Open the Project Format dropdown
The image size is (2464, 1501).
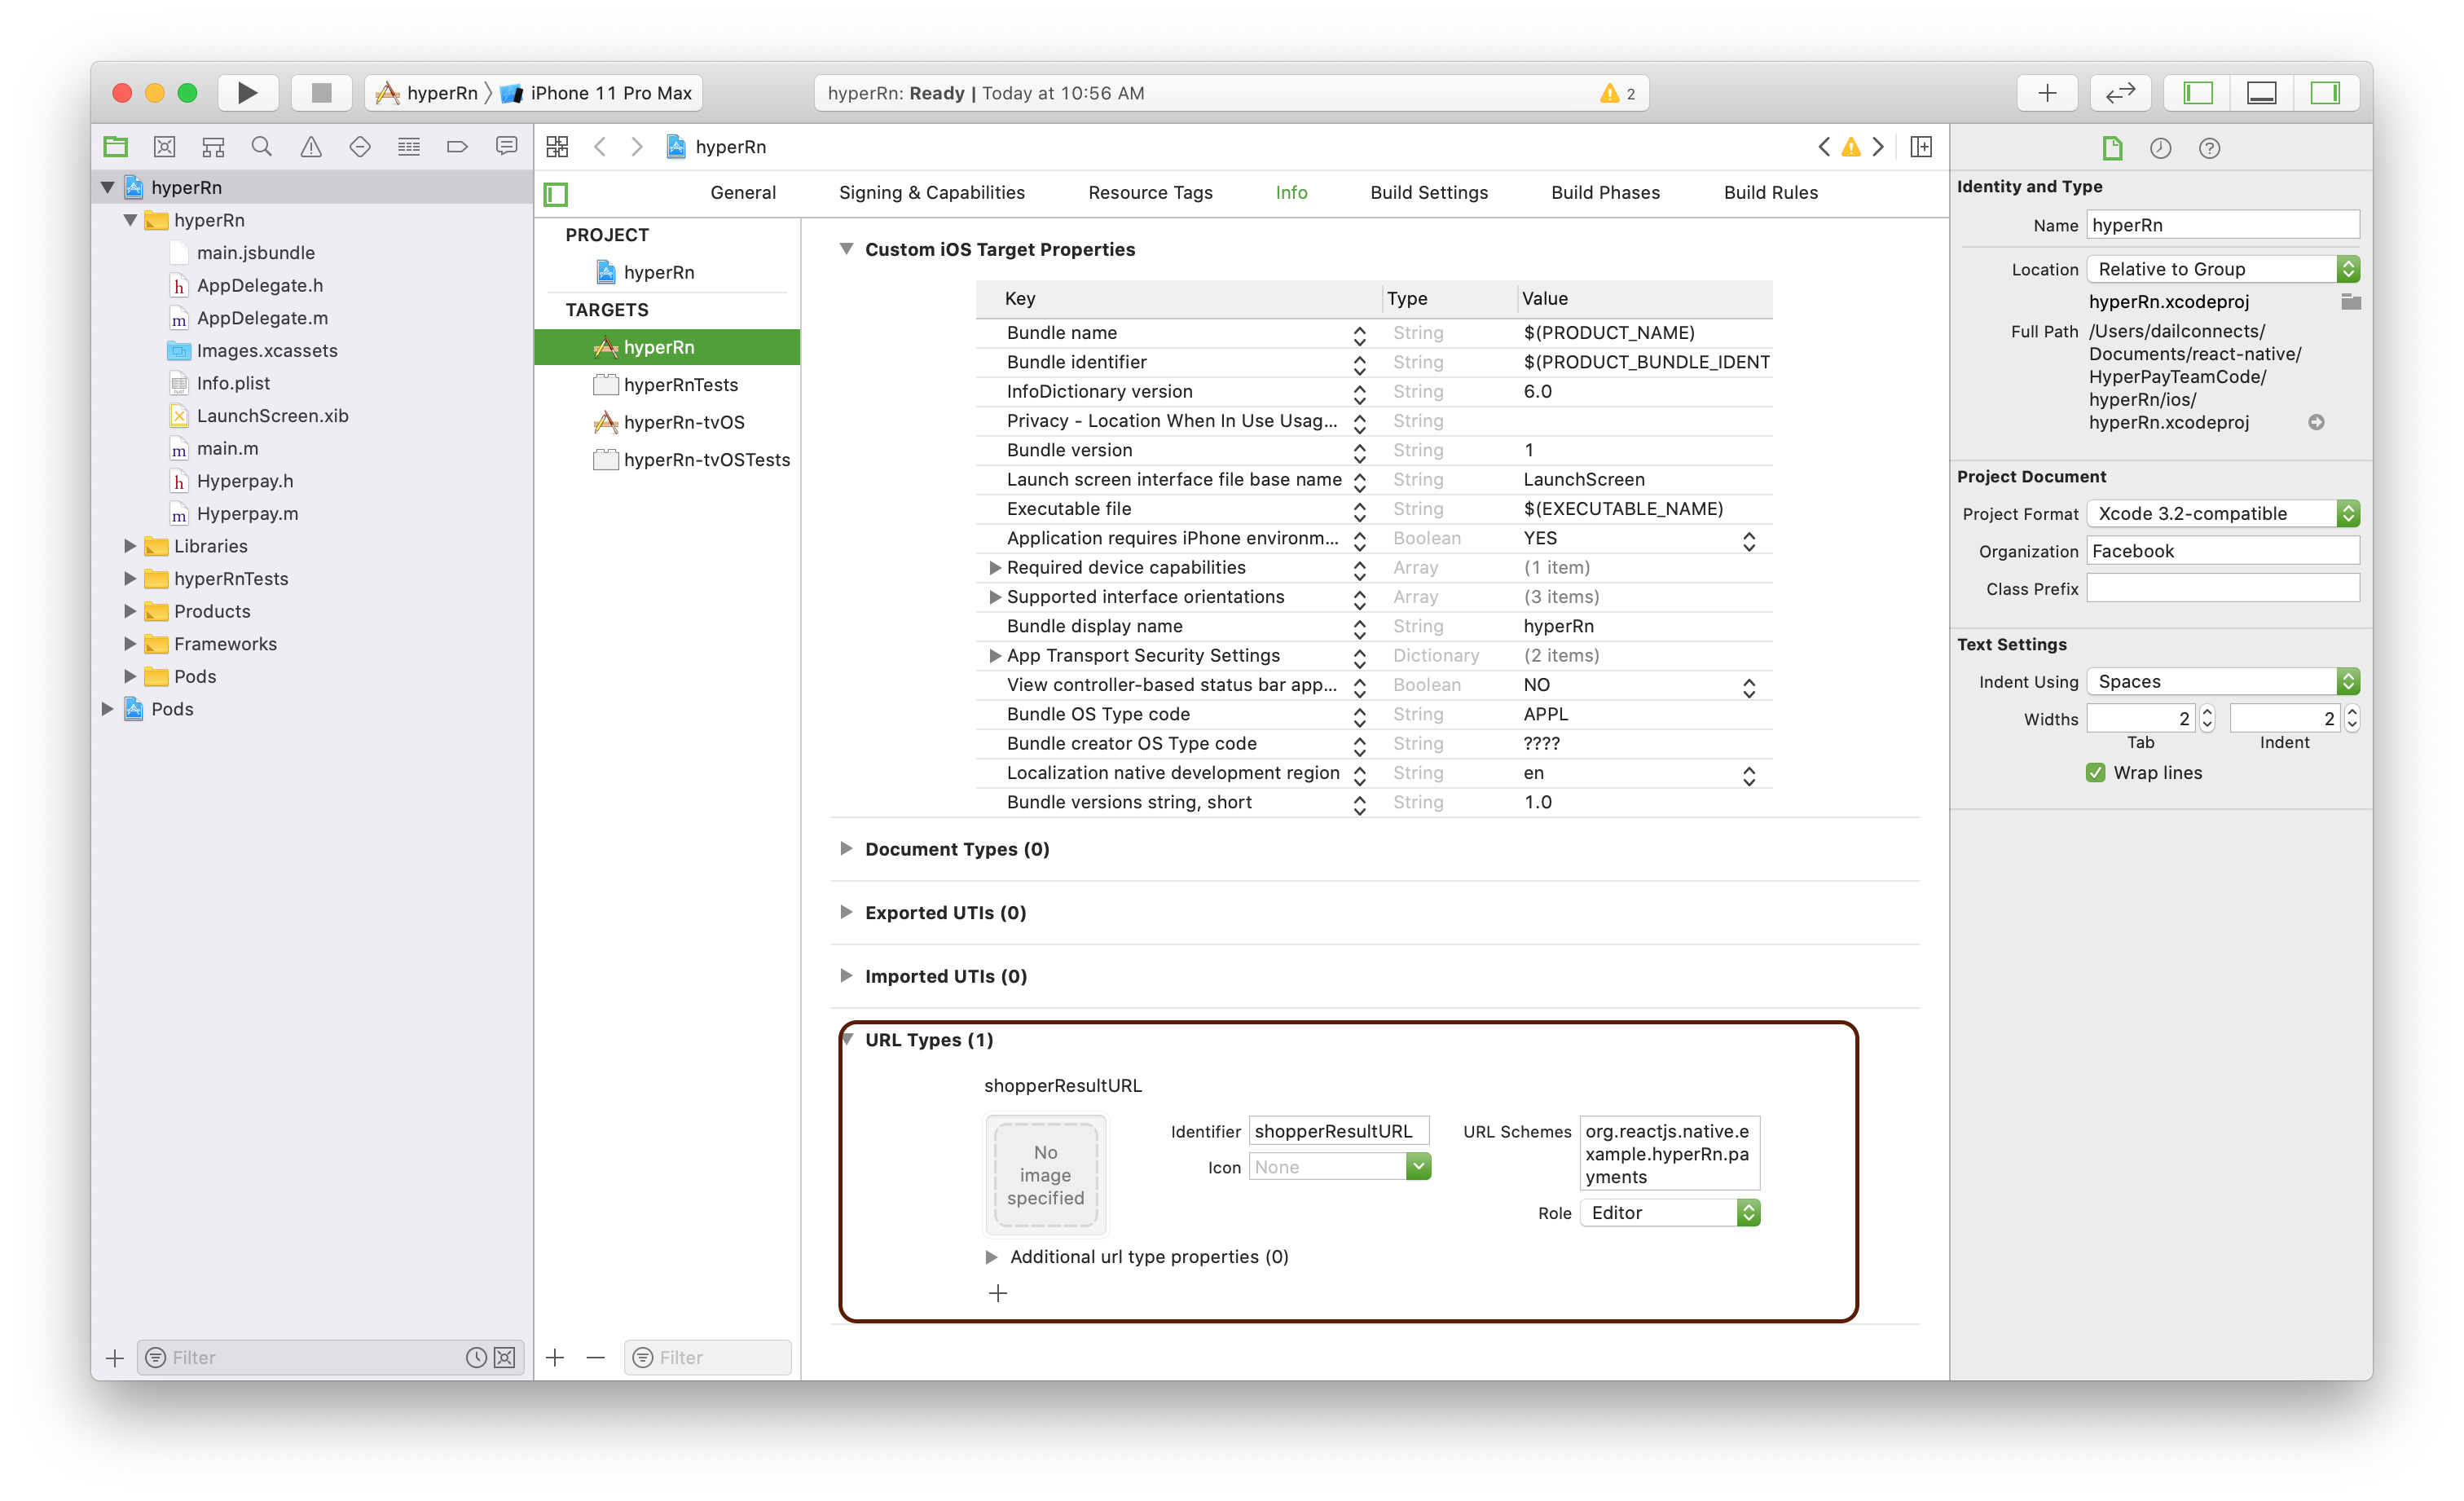click(2223, 513)
